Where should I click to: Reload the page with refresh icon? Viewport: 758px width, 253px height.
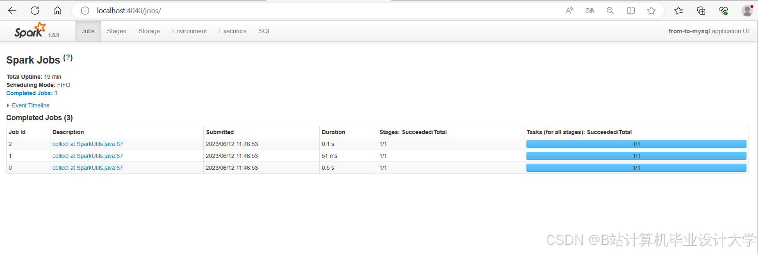point(35,11)
